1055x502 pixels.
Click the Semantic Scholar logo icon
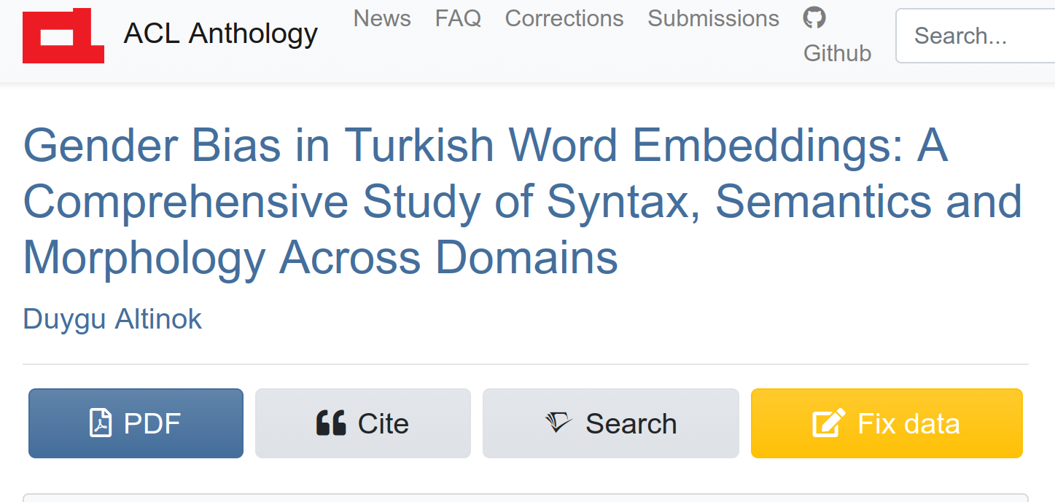[558, 423]
